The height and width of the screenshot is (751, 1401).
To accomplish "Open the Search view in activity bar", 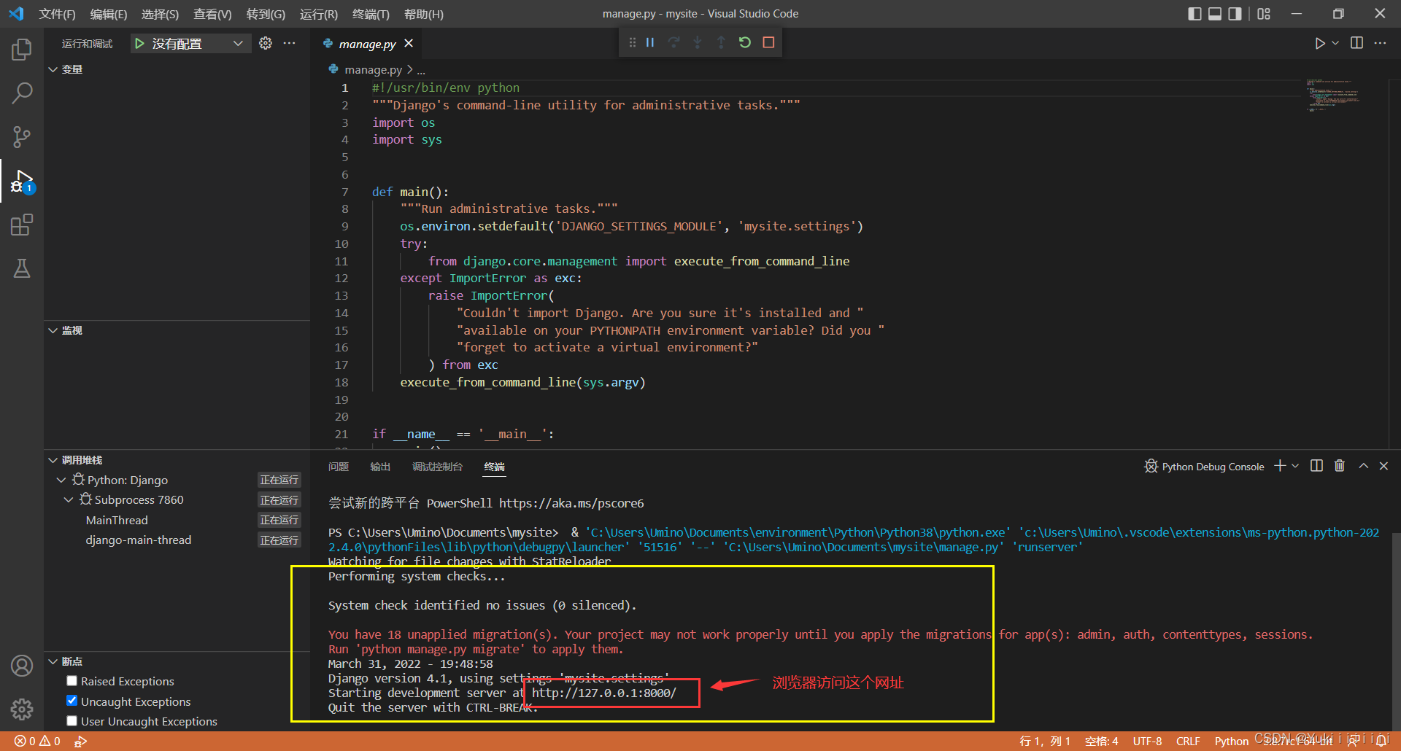I will (x=22, y=93).
